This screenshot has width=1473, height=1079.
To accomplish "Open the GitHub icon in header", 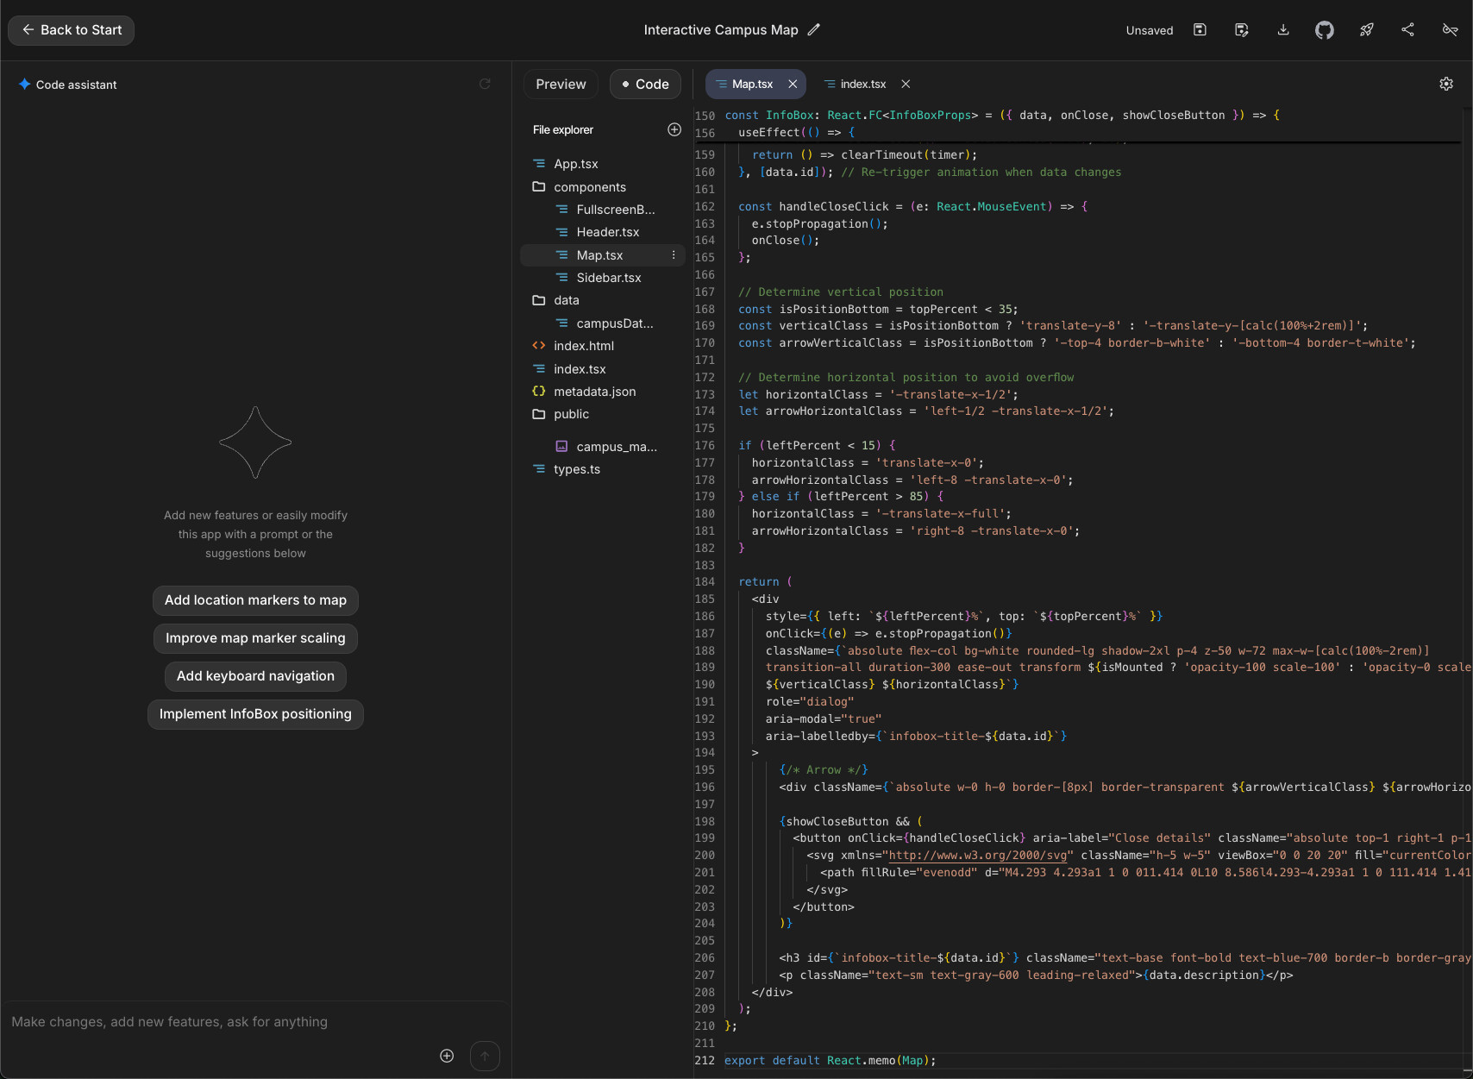I will 1325,30.
